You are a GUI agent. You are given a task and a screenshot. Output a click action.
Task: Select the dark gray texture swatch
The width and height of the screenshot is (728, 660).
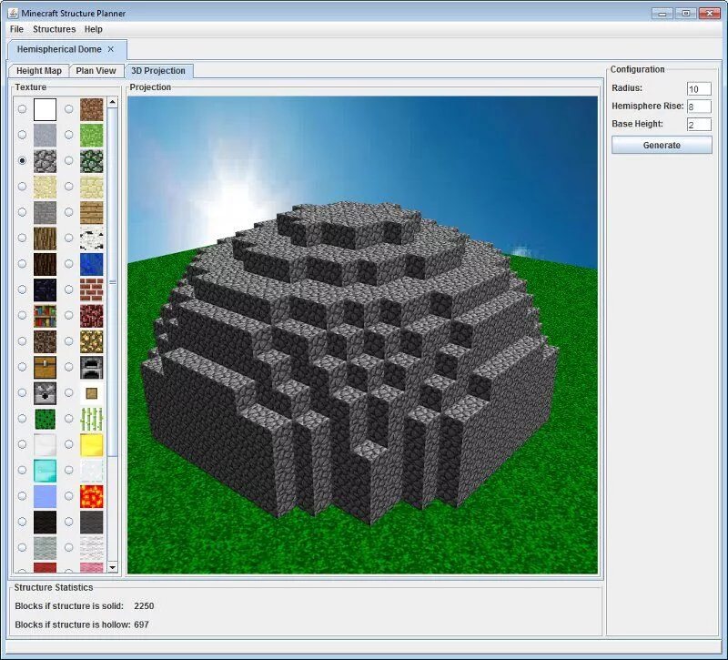[92, 522]
